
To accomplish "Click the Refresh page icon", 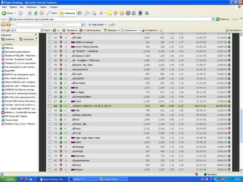I will point(35,13).
